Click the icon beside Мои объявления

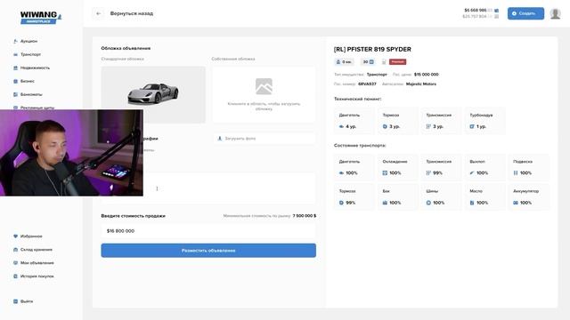pyautogui.click(x=15, y=263)
